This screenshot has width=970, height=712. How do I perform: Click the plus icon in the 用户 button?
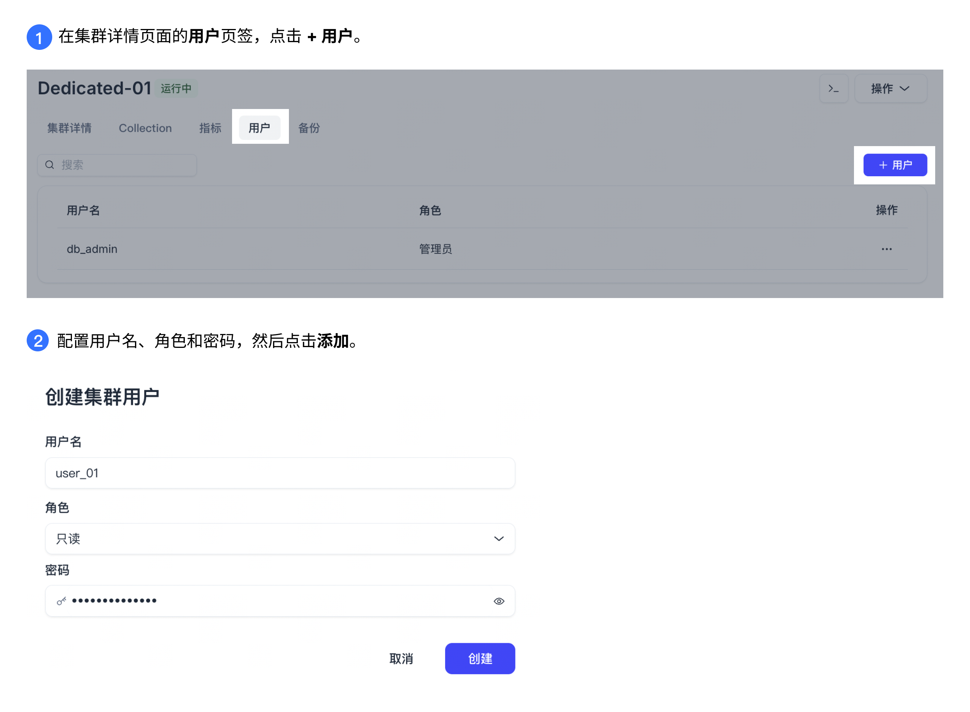pos(883,165)
